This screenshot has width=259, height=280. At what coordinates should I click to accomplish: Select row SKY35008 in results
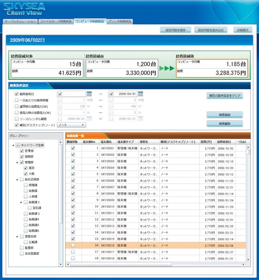(x=155, y=193)
